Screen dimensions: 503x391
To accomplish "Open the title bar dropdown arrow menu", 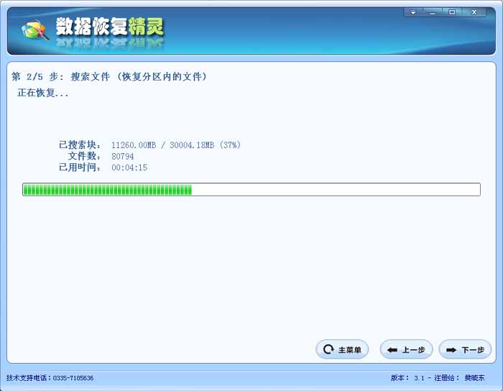I will 413,12.
